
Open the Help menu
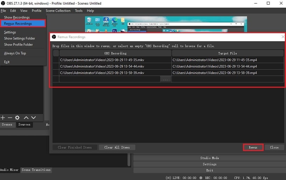click(x=90, y=11)
